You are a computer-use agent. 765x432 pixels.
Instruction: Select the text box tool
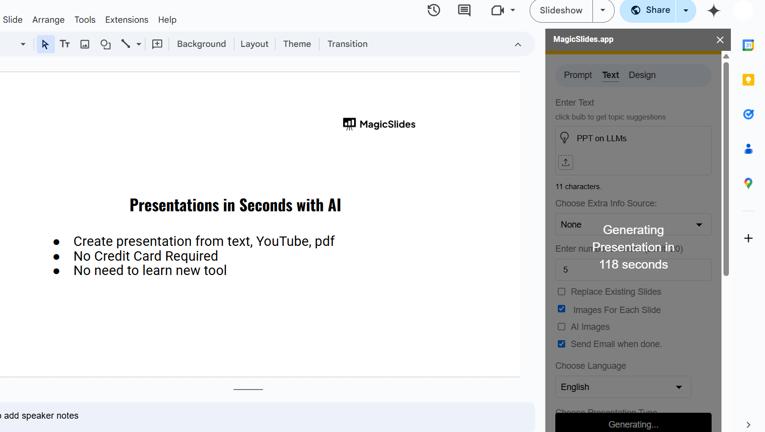(65, 44)
